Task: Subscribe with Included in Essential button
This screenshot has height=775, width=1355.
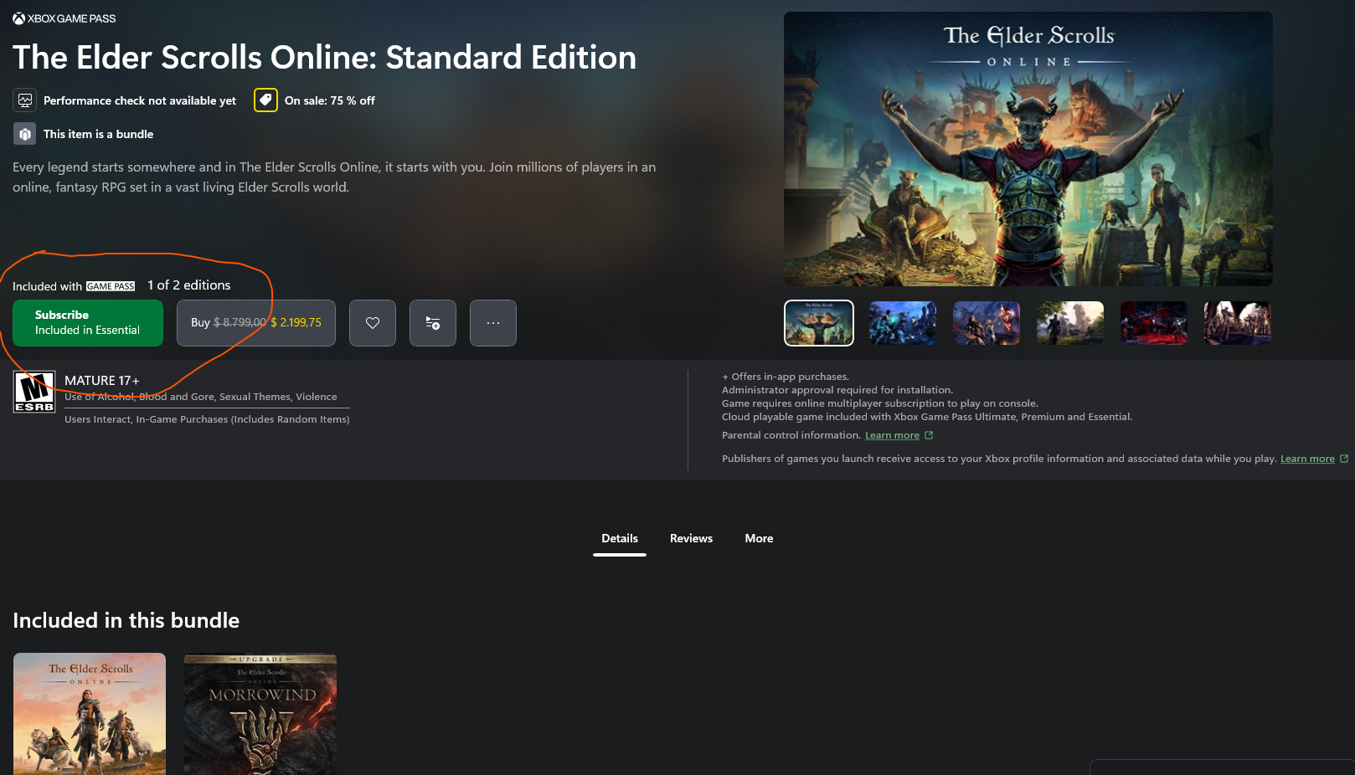Action: [88, 323]
